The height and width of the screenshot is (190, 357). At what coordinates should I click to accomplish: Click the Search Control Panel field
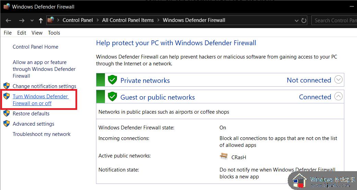coord(334,21)
